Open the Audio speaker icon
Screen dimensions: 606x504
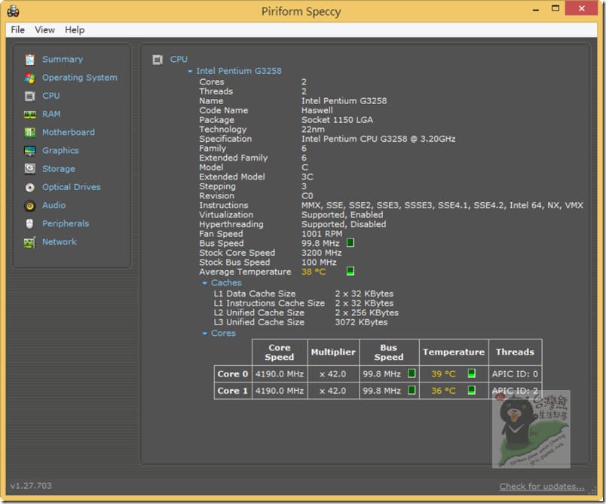(29, 205)
